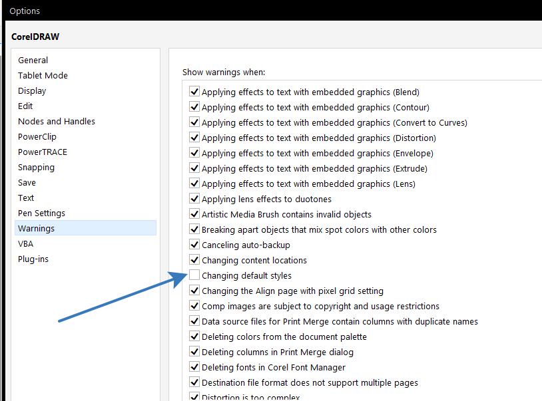Select the Text options category
Viewport: 542px width, 401px height.
click(26, 198)
